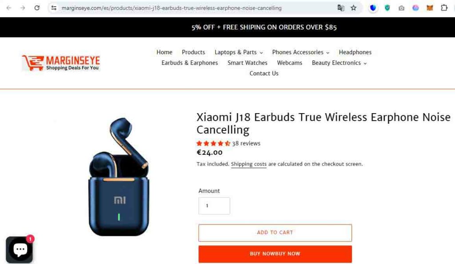Click the blue shield extension icon
This screenshot has height=264, width=455.
[373, 8]
